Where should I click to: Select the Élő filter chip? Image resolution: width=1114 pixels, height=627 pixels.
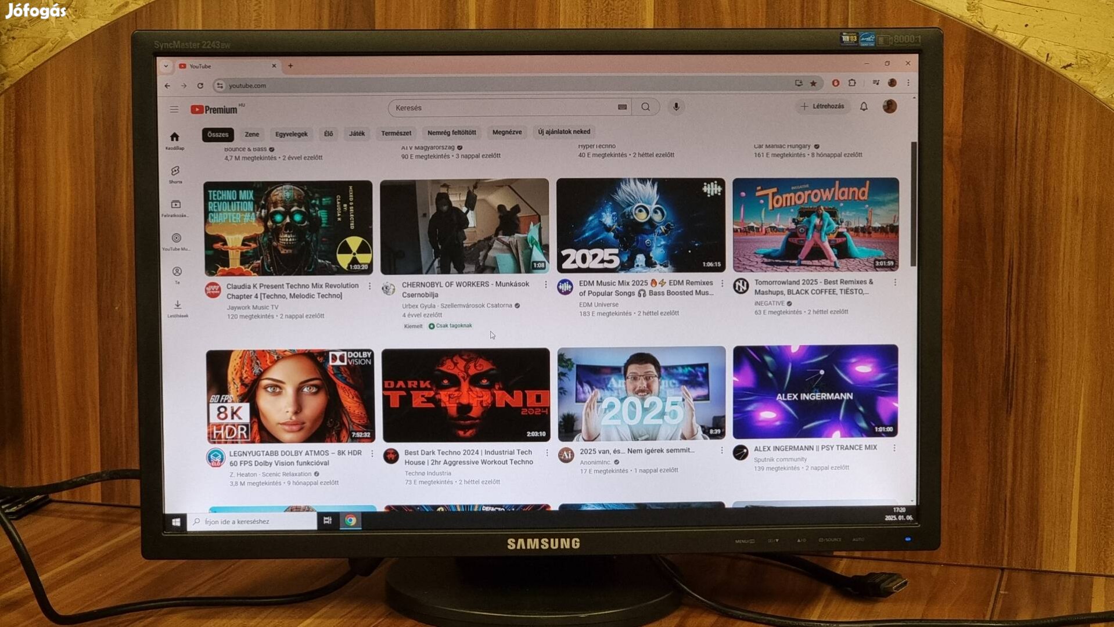point(328,134)
